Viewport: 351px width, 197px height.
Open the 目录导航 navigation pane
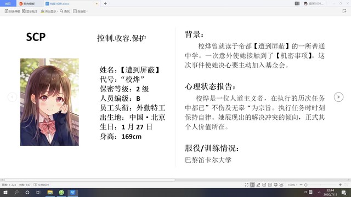point(12,11)
